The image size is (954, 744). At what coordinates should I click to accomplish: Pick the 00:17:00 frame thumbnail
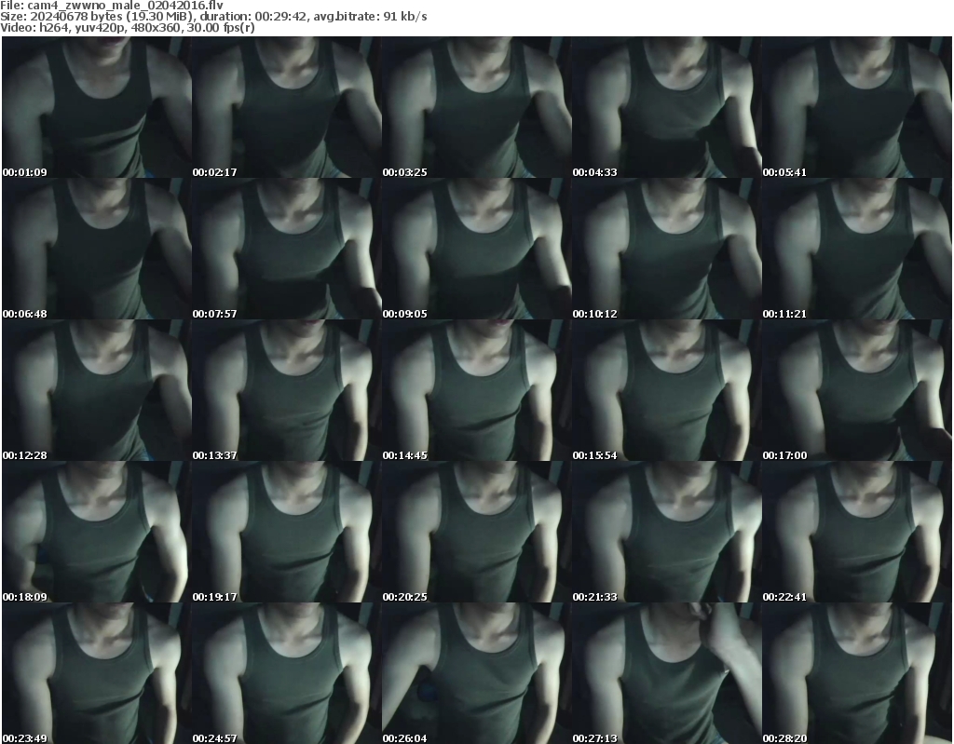tap(857, 390)
